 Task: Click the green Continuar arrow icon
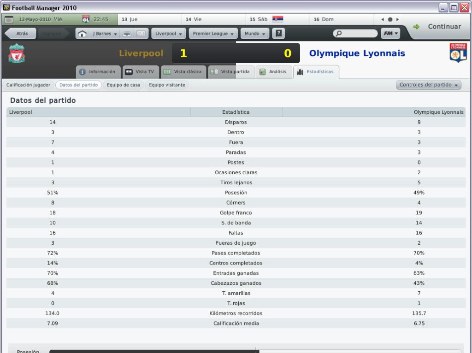[416, 27]
